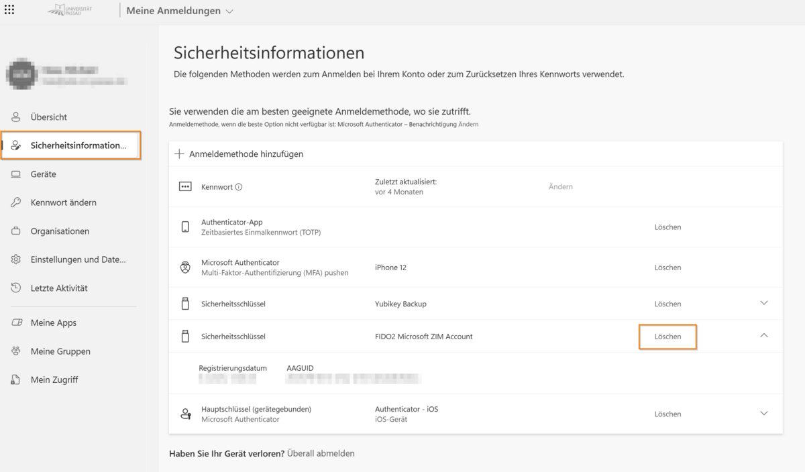Click the Kennwort ändern key icon
The width and height of the screenshot is (805, 472).
pos(16,202)
